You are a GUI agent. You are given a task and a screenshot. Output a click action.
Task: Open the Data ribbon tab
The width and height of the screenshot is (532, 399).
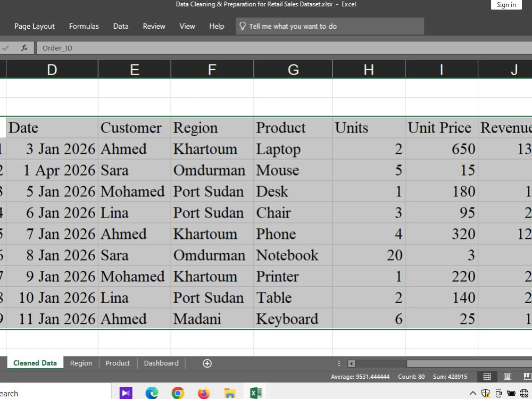121,26
